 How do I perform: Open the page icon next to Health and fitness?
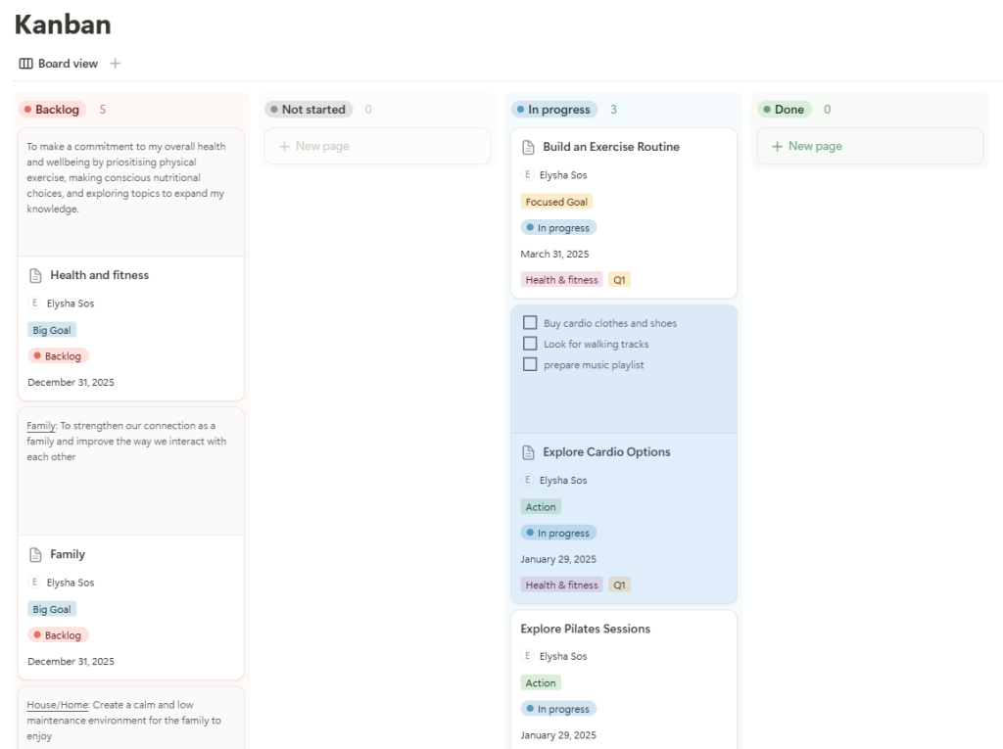(35, 275)
